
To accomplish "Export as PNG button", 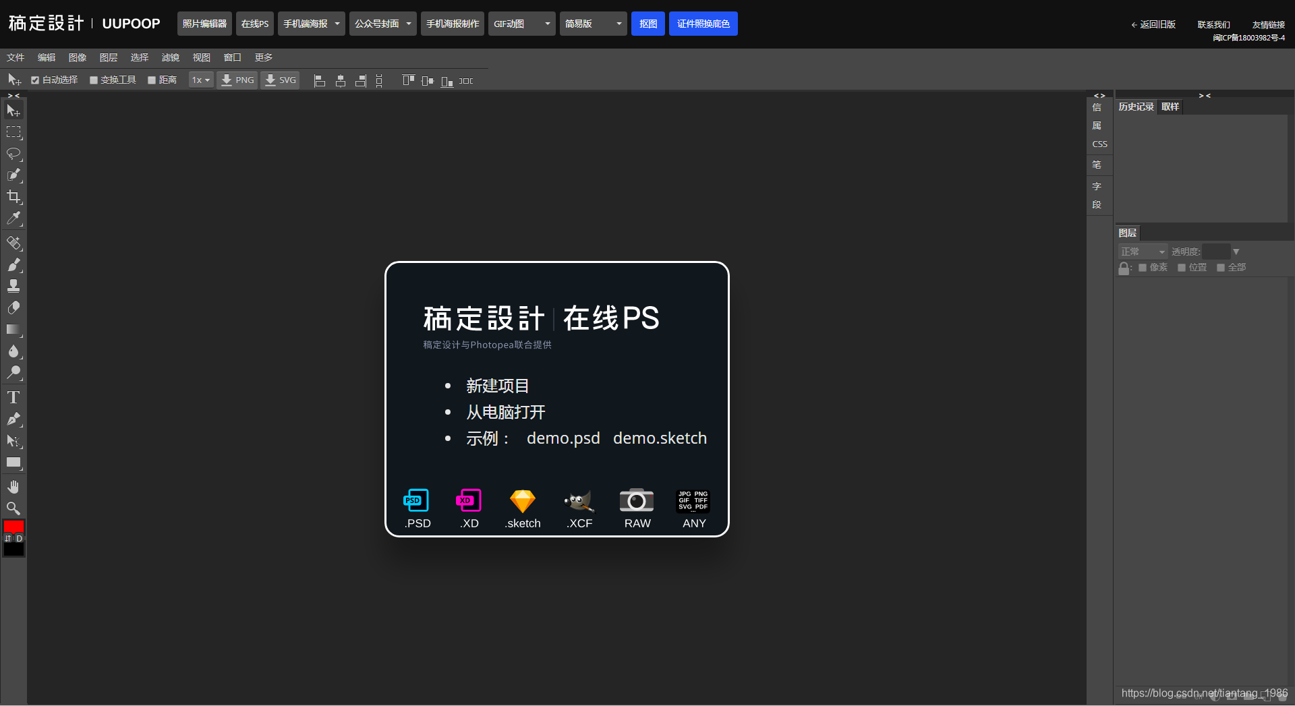I will tap(237, 80).
